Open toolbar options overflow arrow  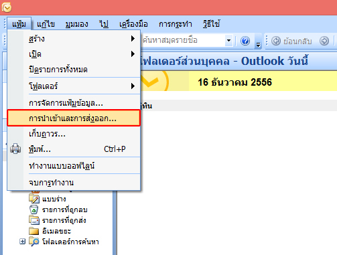click(x=258, y=41)
